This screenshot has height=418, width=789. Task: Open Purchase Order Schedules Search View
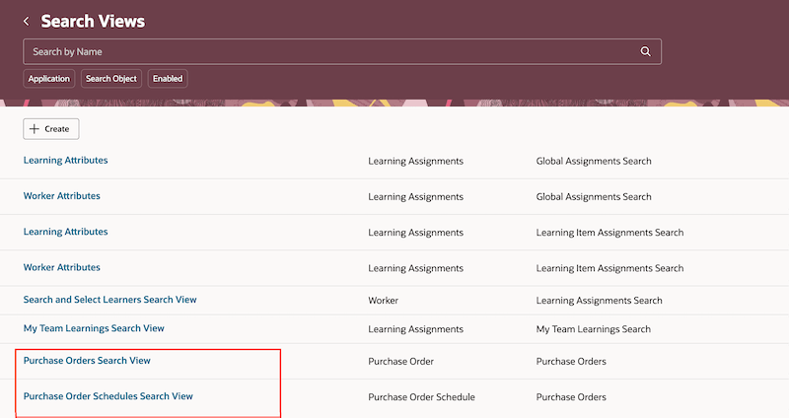[x=108, y=396]
